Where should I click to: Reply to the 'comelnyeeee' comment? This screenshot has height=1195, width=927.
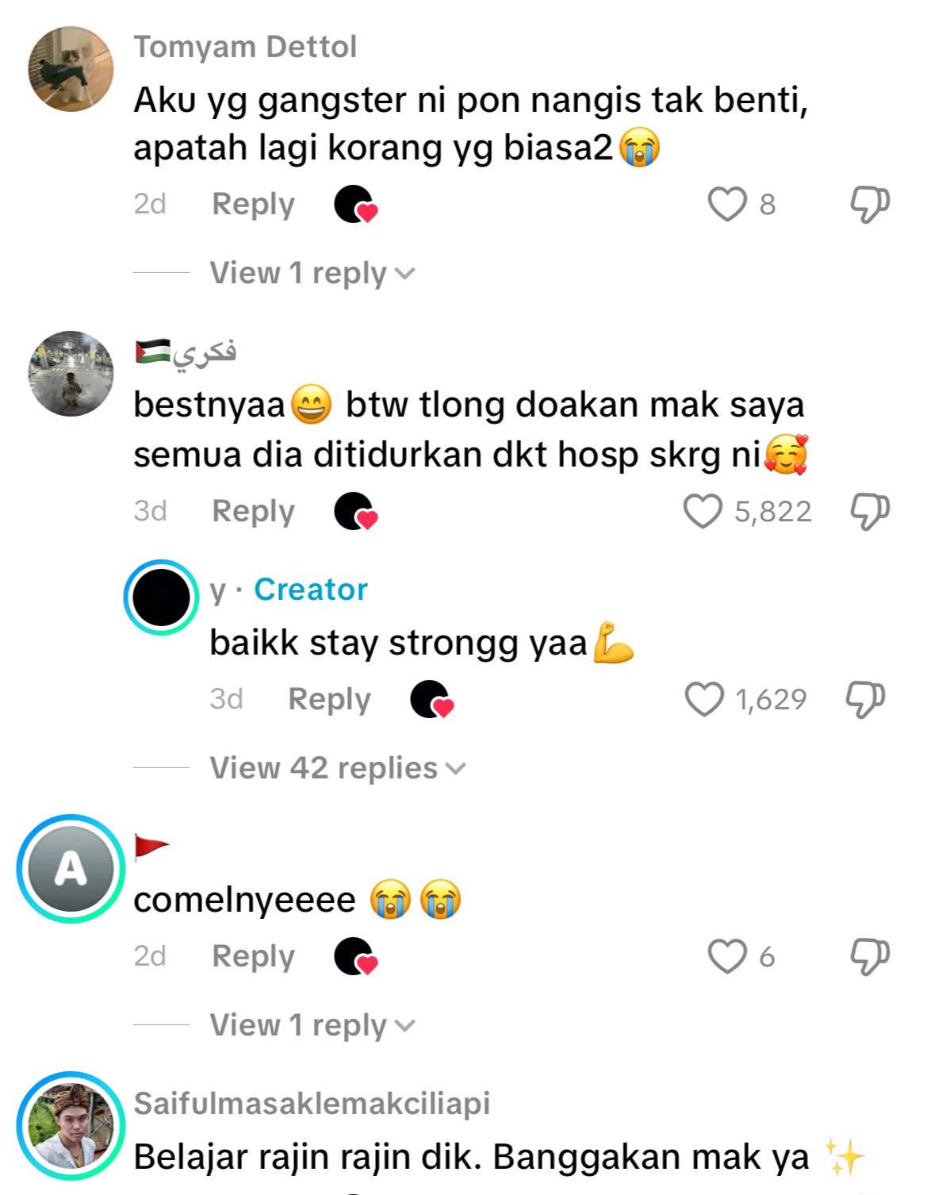[253, 957]
